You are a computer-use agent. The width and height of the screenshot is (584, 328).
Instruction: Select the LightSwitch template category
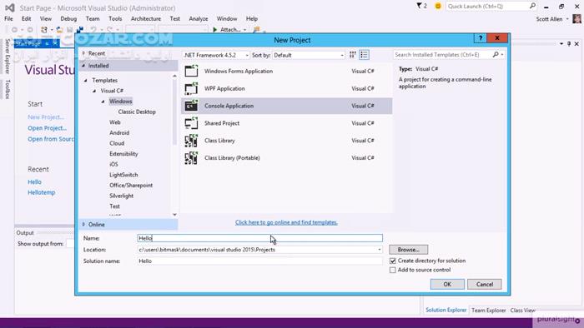pyautogui.click(x=123, y=175)
